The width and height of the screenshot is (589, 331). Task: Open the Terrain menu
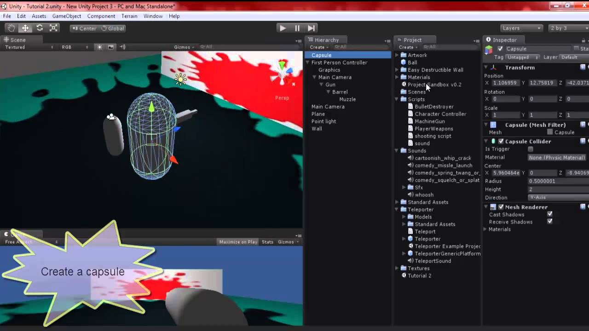point(129,16)
